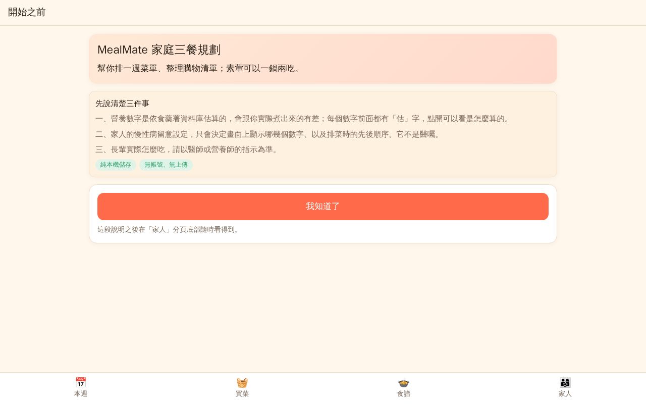
Task: Click the 純本機儲存 tag
Action: [x=116, y=165]
